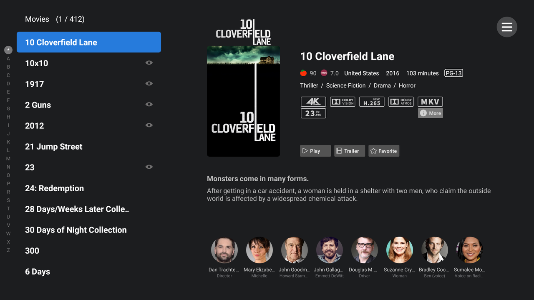Screen dimensions: 534x300
Task: Select movie titled 23
Action: point(89,167)
